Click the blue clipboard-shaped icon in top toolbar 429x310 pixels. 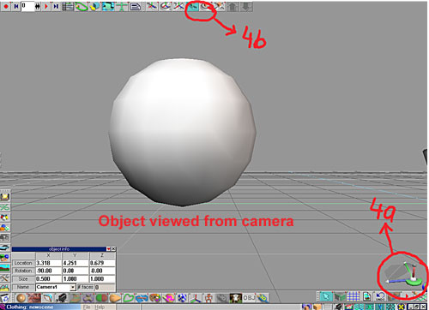(x=136, y=6)
